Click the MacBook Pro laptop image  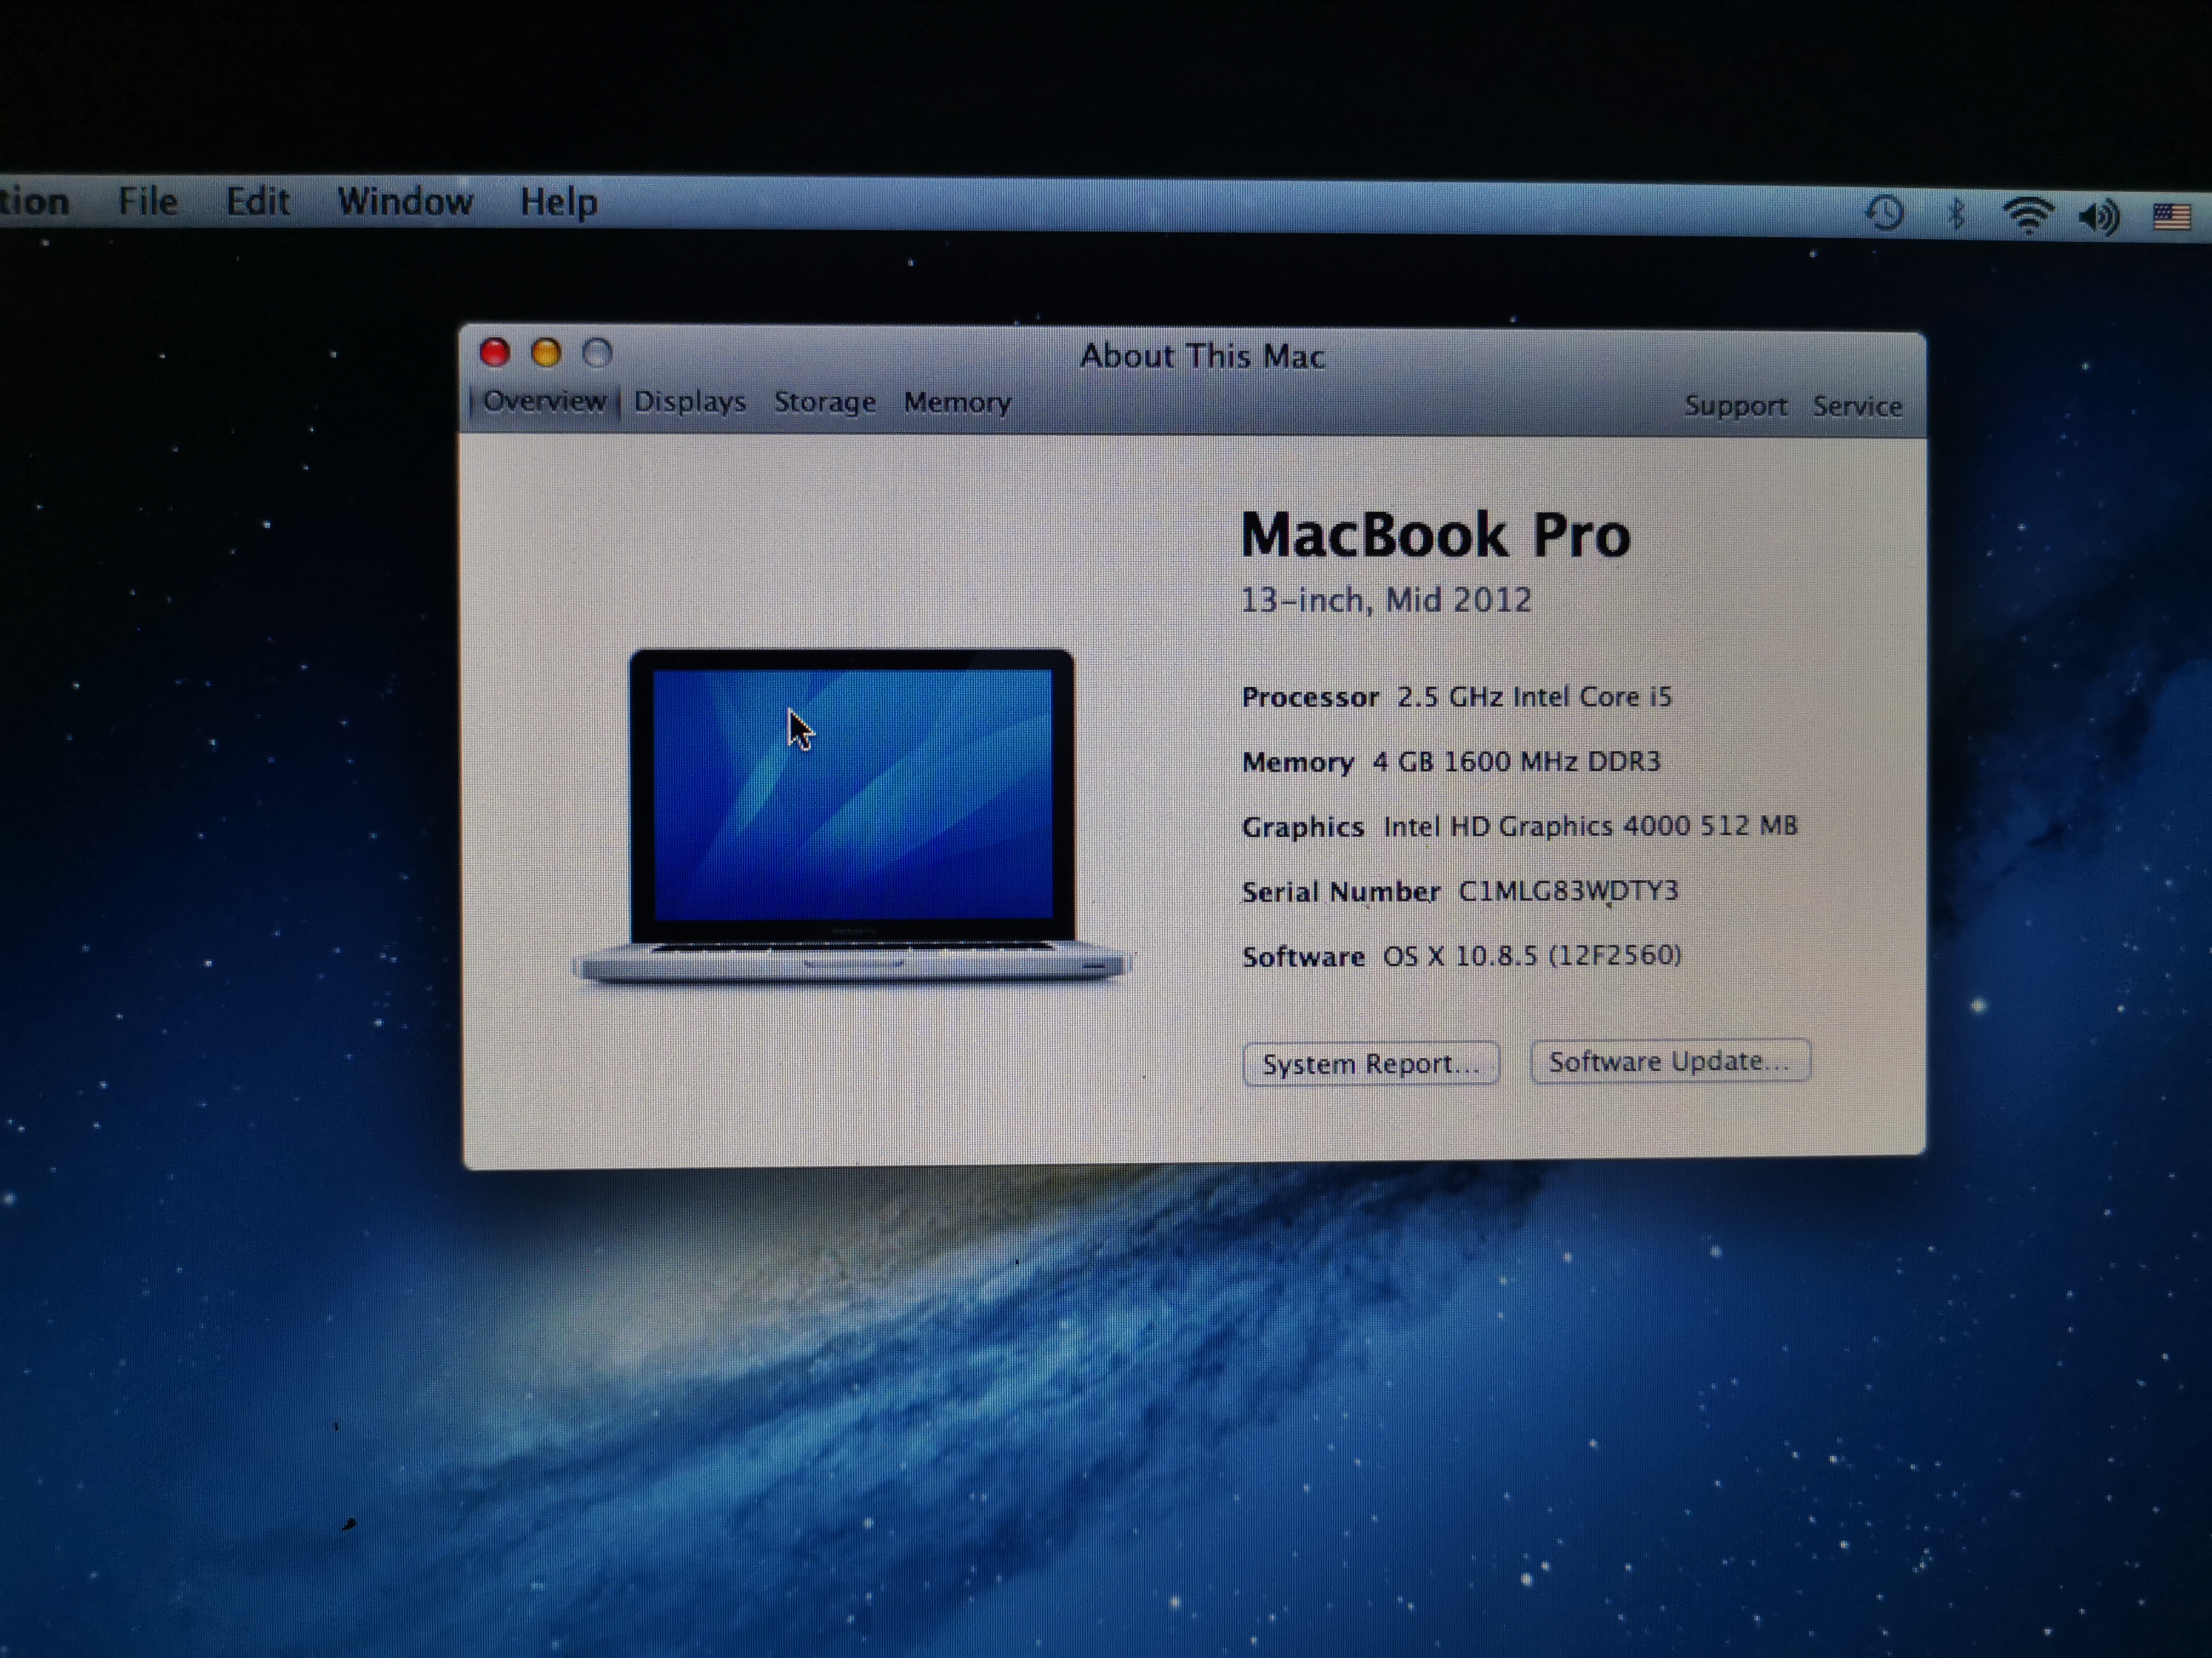[x=853, y=814]
